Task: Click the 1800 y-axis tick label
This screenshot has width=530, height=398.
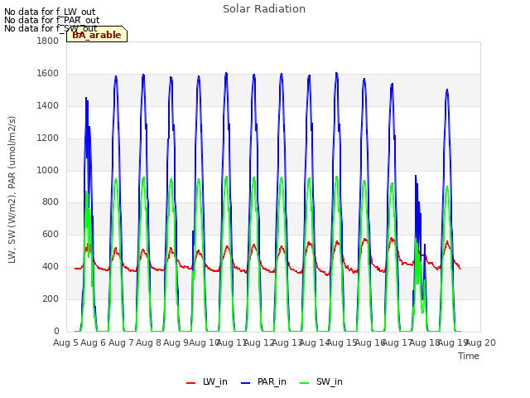Action: tap(48, 41)
